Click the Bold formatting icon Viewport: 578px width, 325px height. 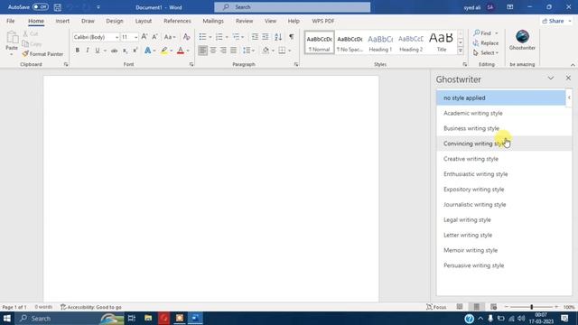[78, 51]
